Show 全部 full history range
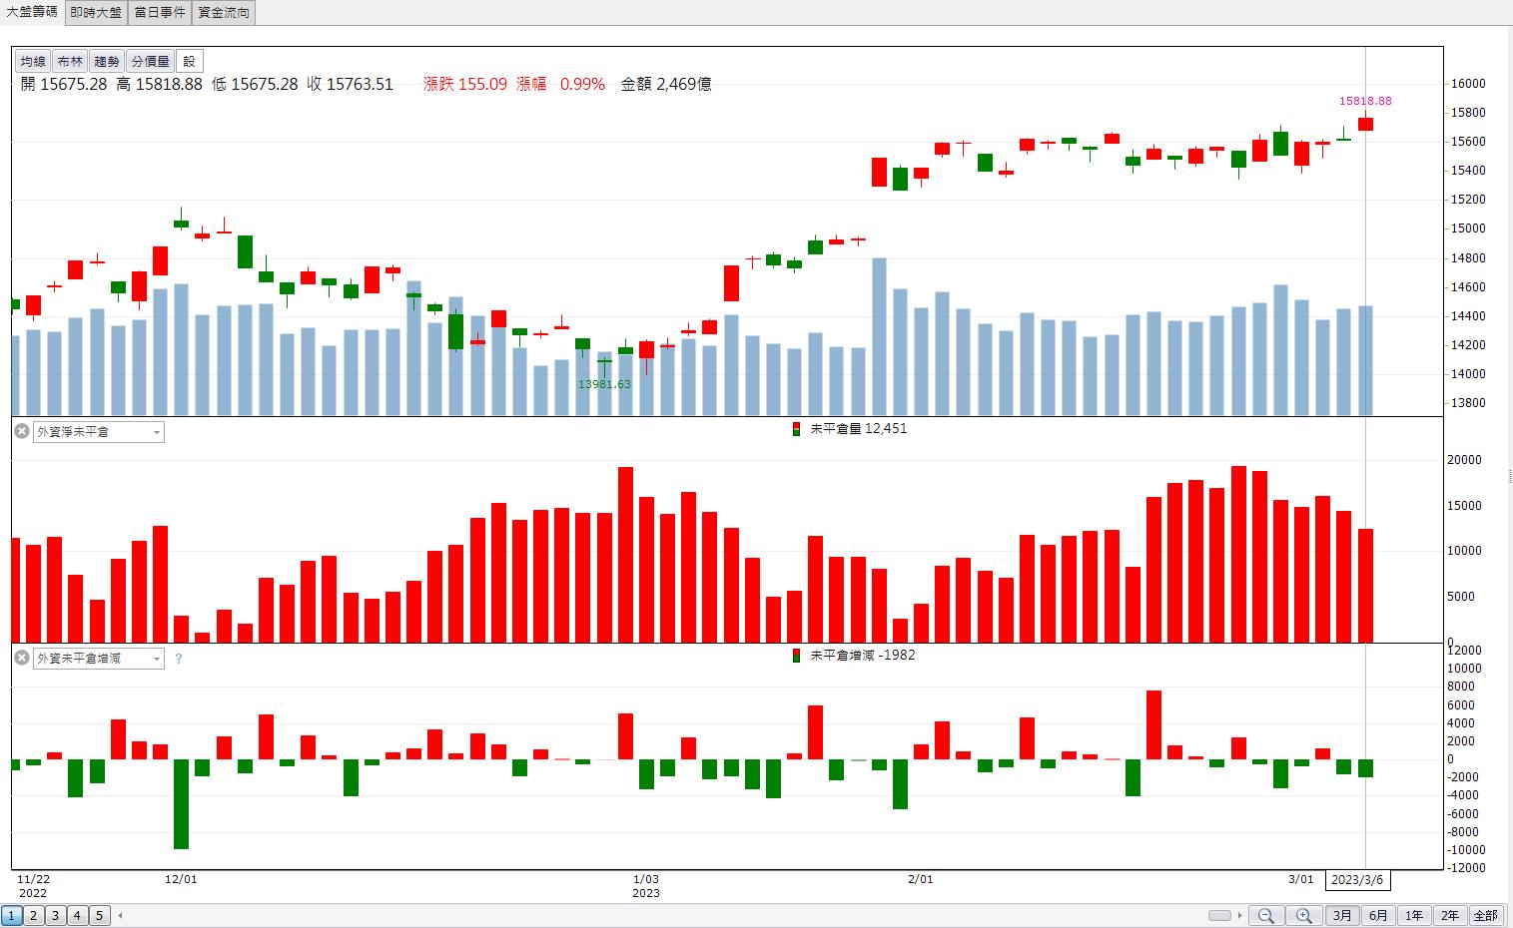 click(x=1486, y=915)
